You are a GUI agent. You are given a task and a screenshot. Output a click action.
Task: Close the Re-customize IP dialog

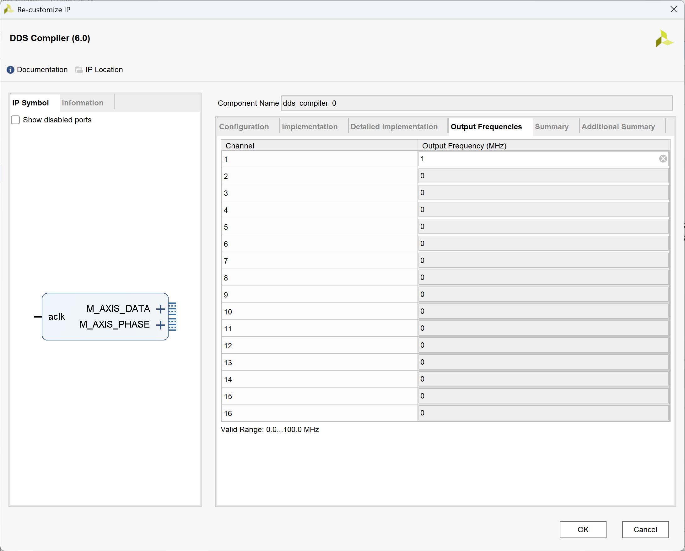674,9
